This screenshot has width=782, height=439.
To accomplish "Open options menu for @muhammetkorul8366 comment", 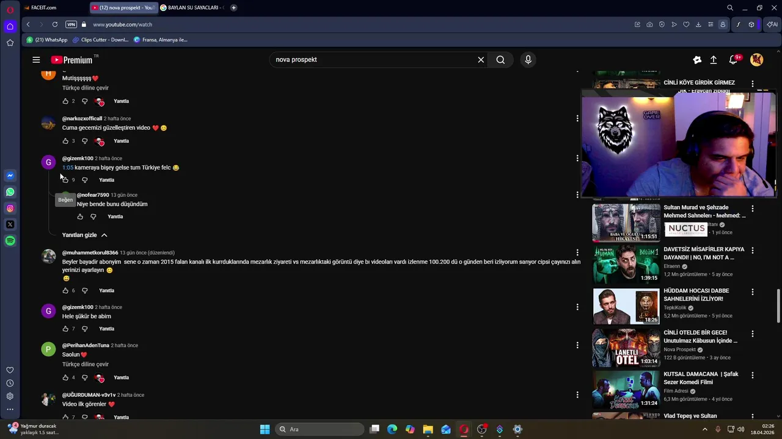I will point(577,252).
